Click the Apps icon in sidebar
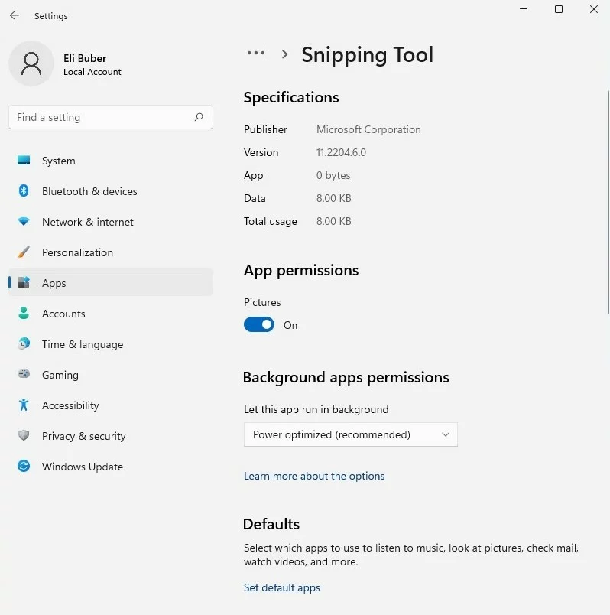610x615 pixels. click(24, 282)
